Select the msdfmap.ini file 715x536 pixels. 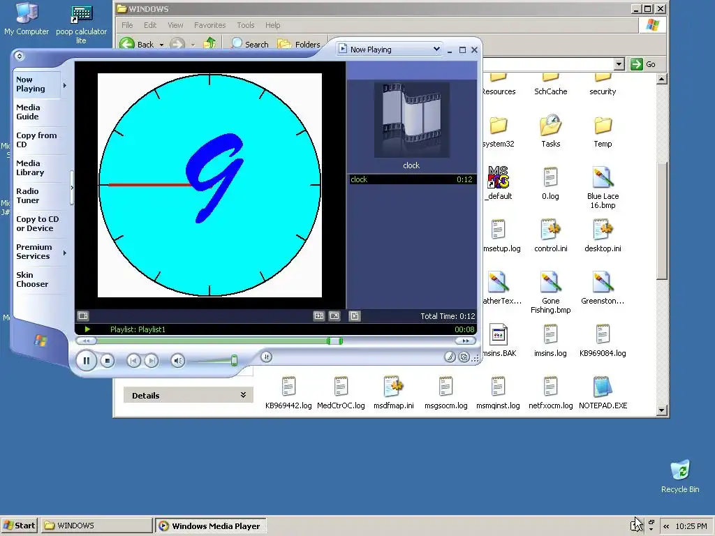[394, 393]
